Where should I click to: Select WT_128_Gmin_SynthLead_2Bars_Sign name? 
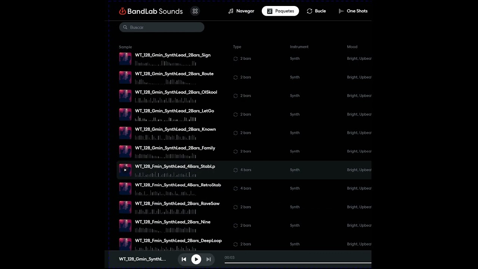click(173, 55)
